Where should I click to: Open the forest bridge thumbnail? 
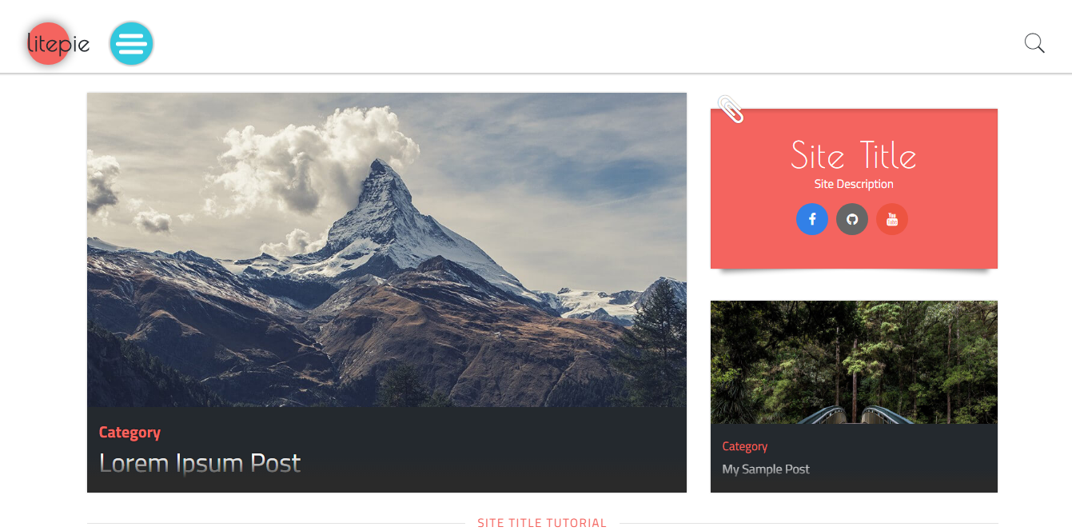(854, 362)
